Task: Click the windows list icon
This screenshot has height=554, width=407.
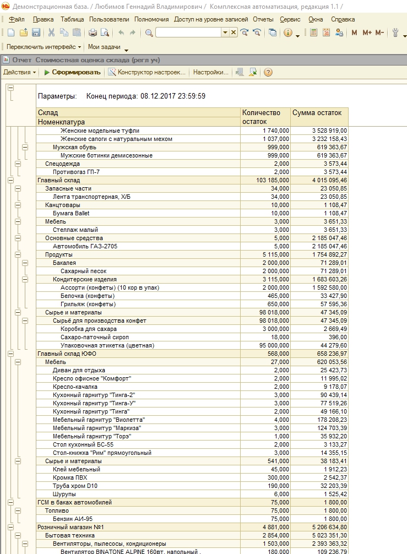Action: (x=273, y=33)
